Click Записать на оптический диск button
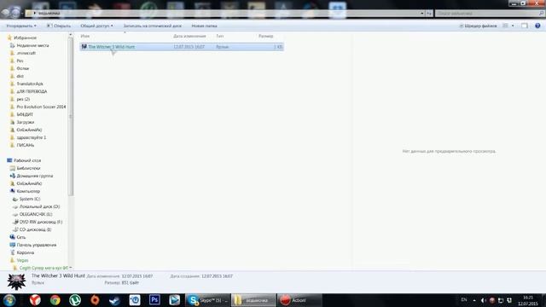 click(152, 26)
